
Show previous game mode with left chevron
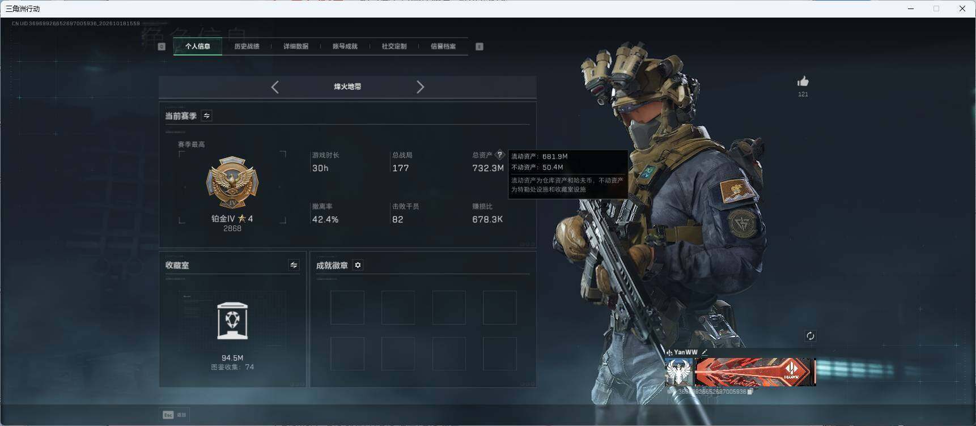275,87
